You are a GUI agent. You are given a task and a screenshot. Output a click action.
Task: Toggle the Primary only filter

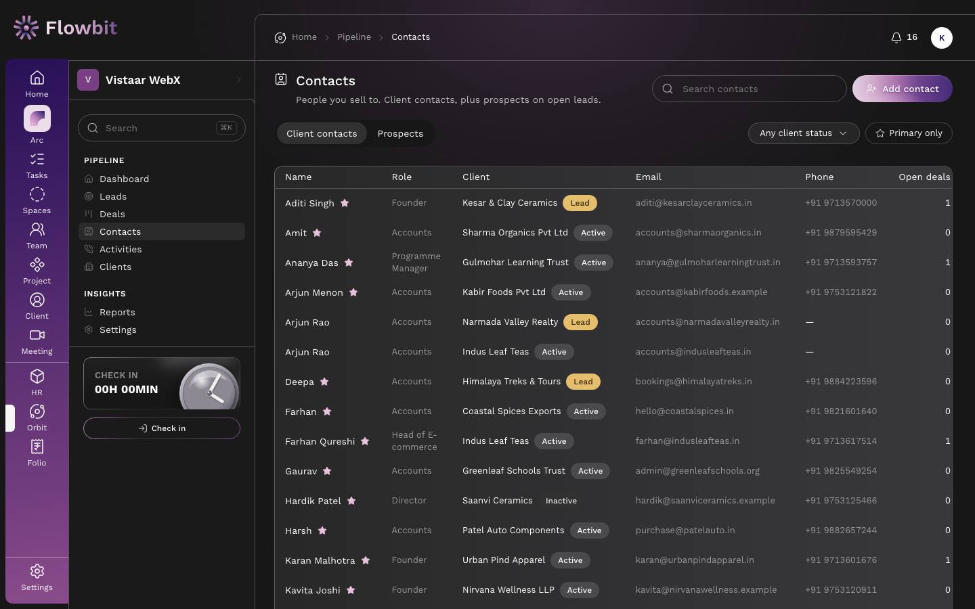point(909,133)
